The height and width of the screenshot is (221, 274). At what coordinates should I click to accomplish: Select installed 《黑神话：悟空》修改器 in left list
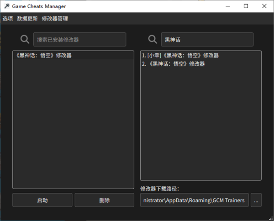coord(44,56)
